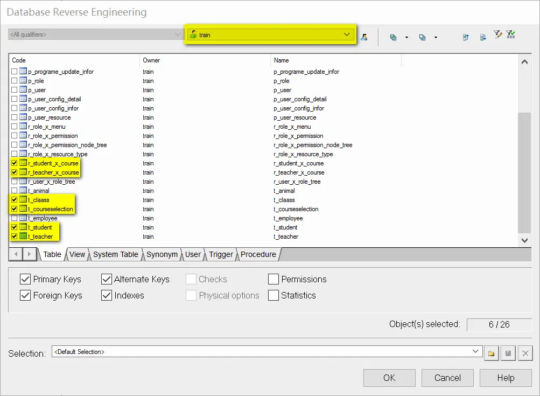Check the t_employee table checkbox

(15, 218)
